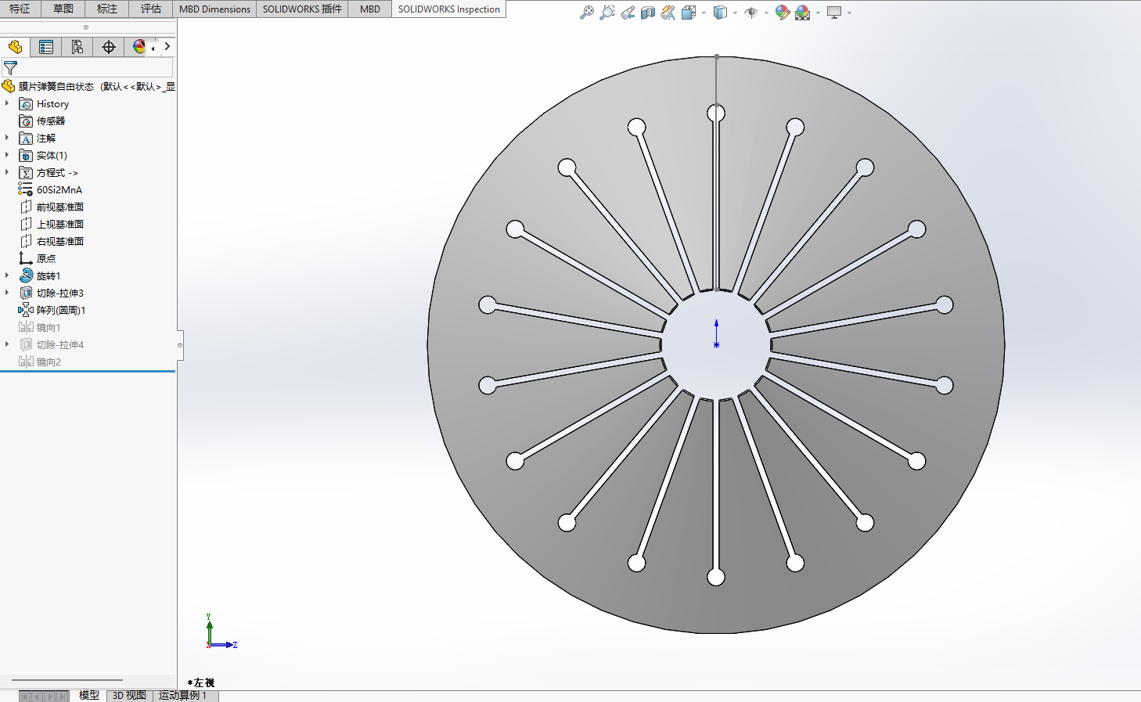The image size is (1141, 702).
Task: Expand the History folder
Action: (x=7, y=103)
